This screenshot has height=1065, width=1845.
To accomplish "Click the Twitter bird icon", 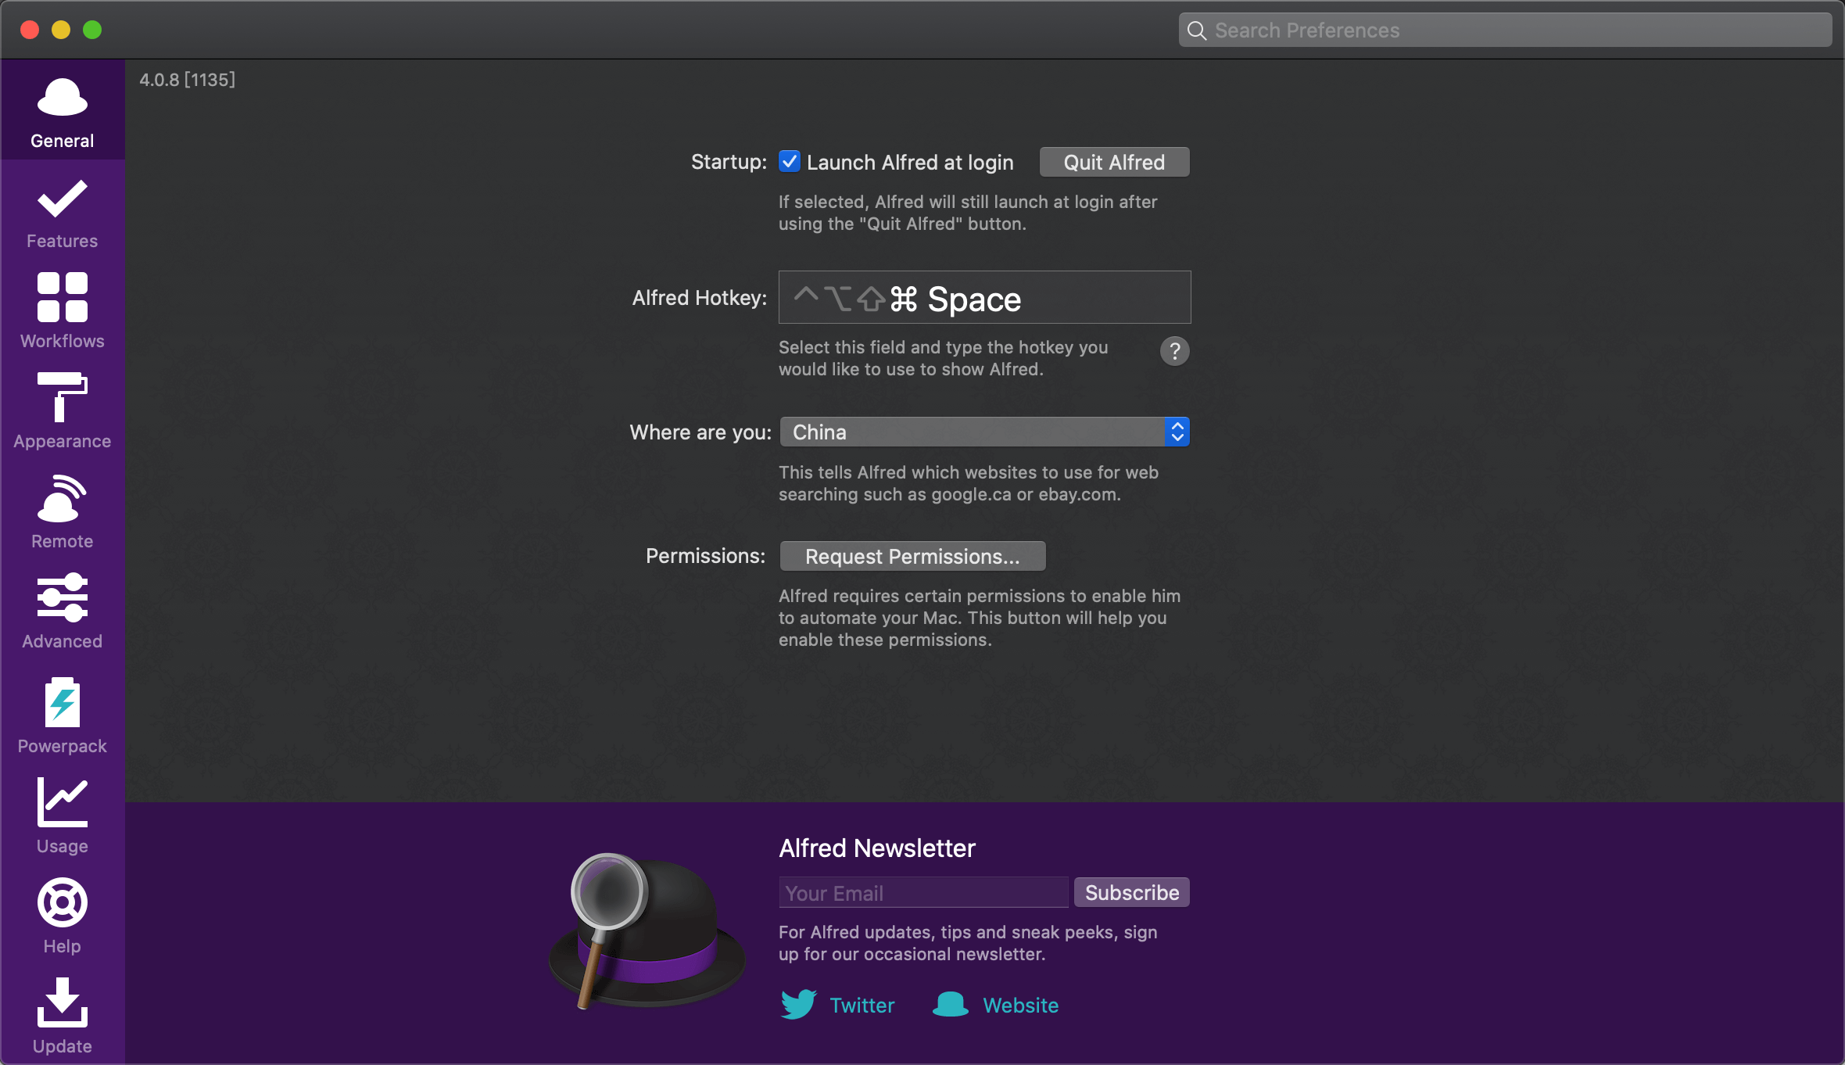I will point(798,1004).
